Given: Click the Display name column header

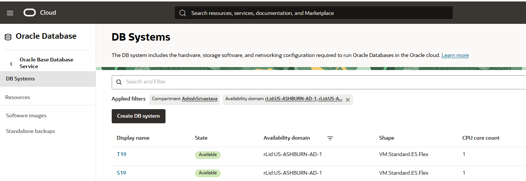Looking at the screenshot, I should 133,138.
